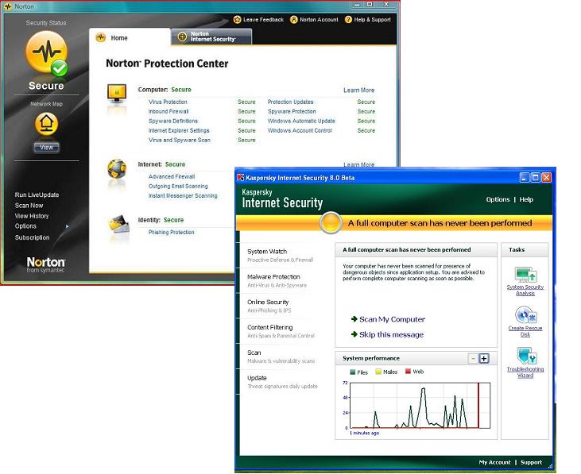Click Virus Protection item in Norton
This screenshot has height=474, width=581.
(x=168, y=102)
